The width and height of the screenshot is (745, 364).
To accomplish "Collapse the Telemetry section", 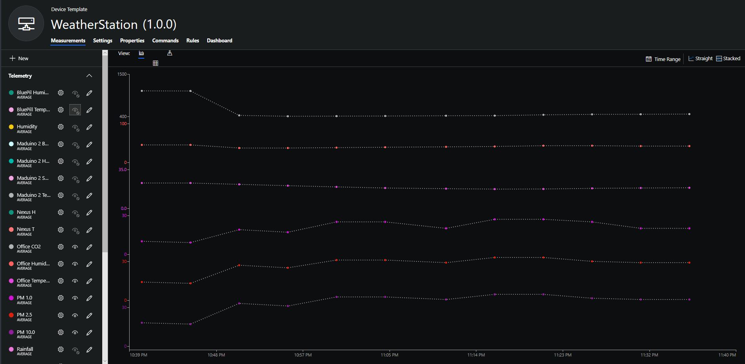I will coord(89,76).
